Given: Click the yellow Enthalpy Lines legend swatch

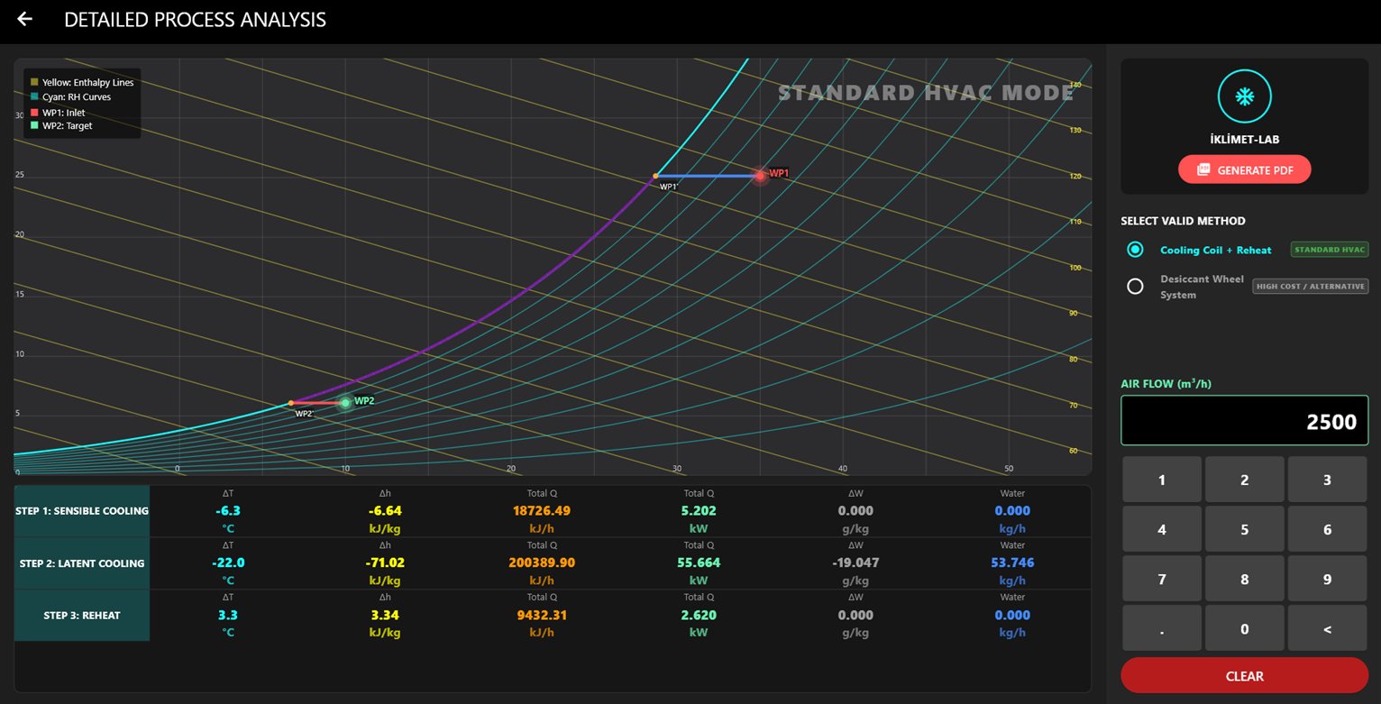Looking at the screenshot, I should [34, 82].
